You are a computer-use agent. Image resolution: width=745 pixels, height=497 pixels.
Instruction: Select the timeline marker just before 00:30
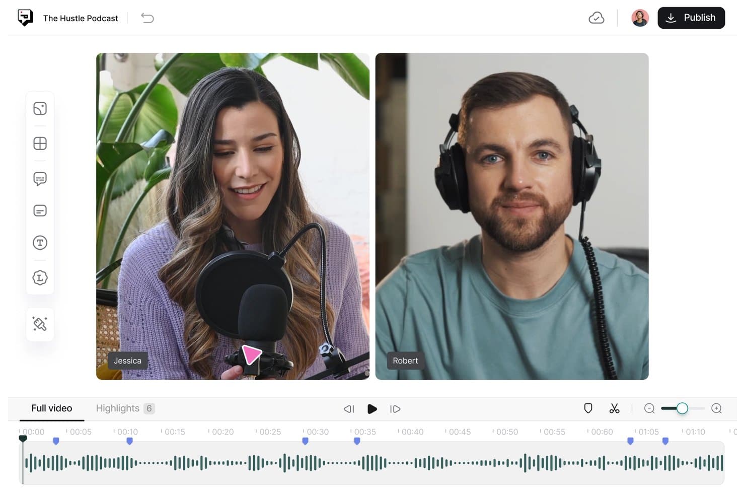tap(305, 441)
